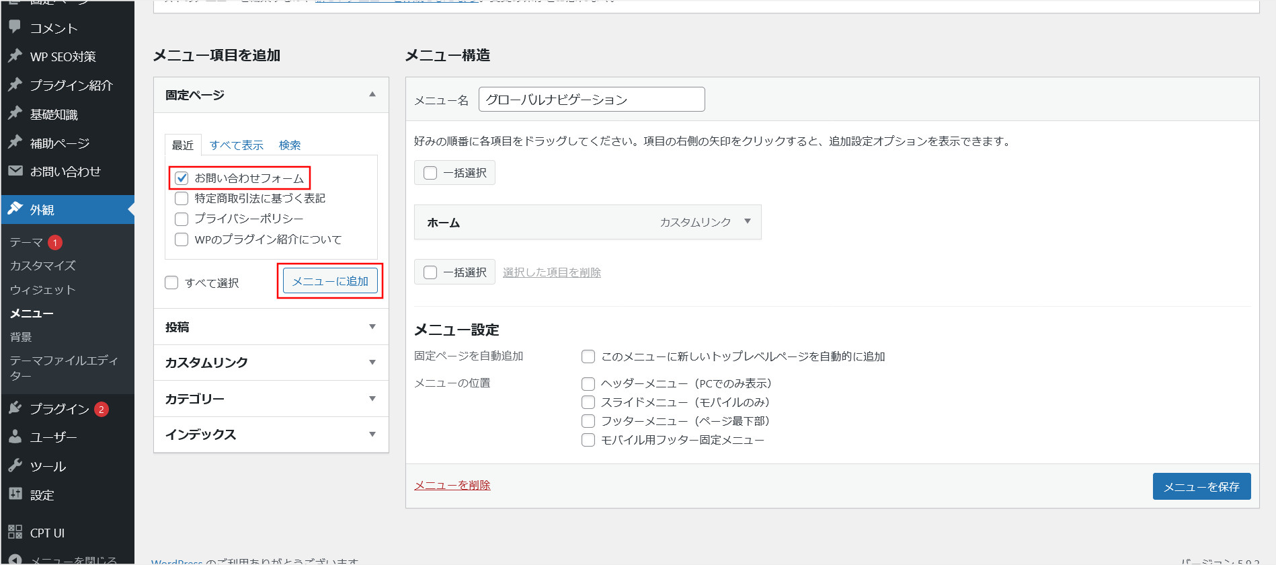This screenshot has width=1276, height=565.
Task: Click the メニューに追加 button
Action: [x=330, y=281]
